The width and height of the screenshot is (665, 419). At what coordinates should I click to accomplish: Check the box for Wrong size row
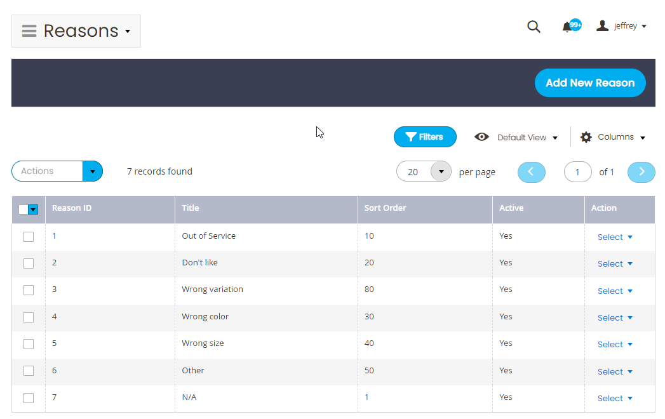29,344
